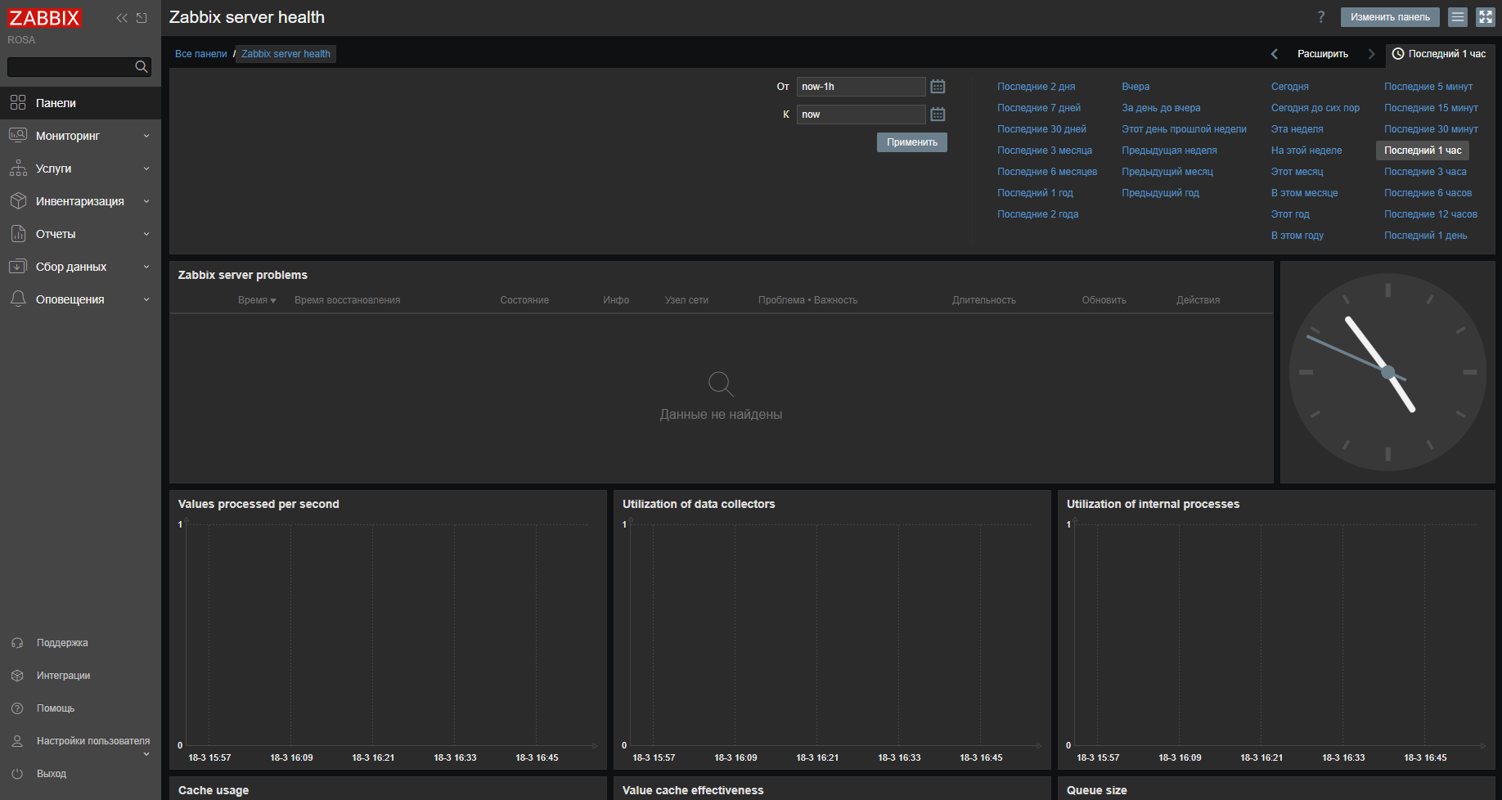Shift time period backward with left arrow

1274,54
